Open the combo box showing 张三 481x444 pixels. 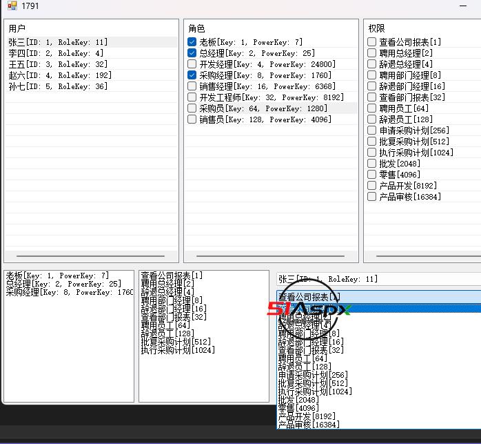click(x=378, y=279)
